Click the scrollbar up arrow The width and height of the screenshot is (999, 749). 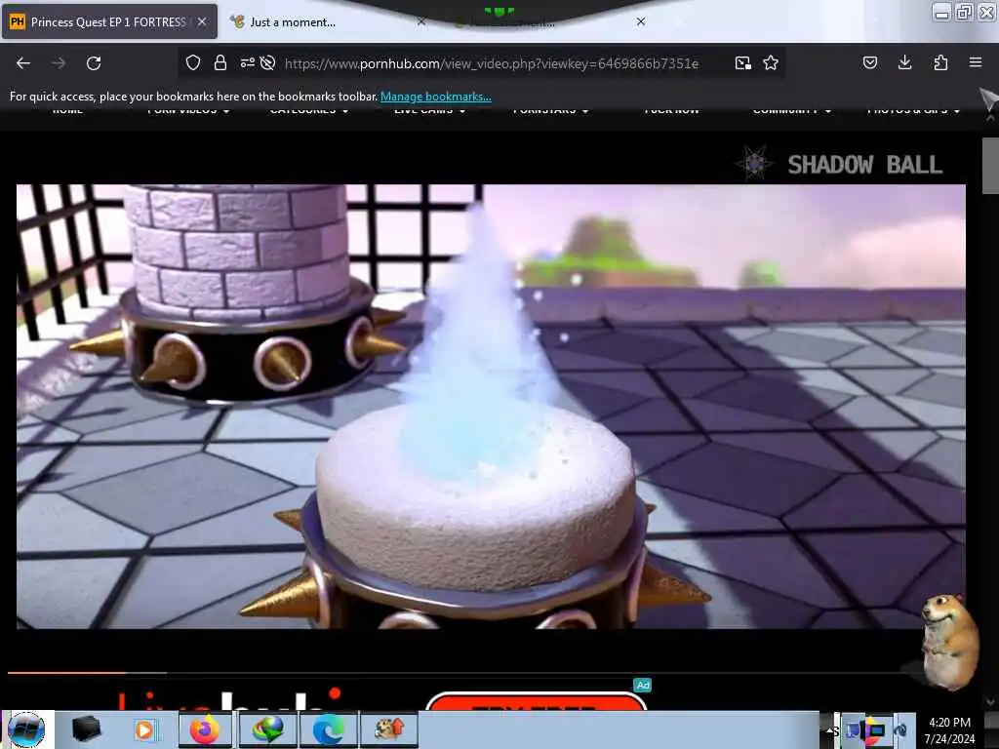(990, 118)
